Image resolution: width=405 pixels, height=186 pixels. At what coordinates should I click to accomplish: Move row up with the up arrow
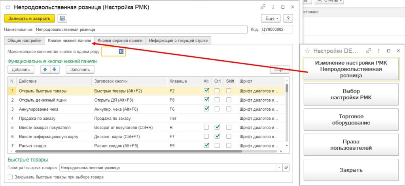(x=45, y=69)
